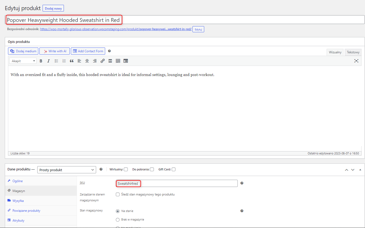Viewport: 365px width, 228px height.
Task: Select the Na stanie radio option
Action: pyautogui.click(x=118, y=211)
